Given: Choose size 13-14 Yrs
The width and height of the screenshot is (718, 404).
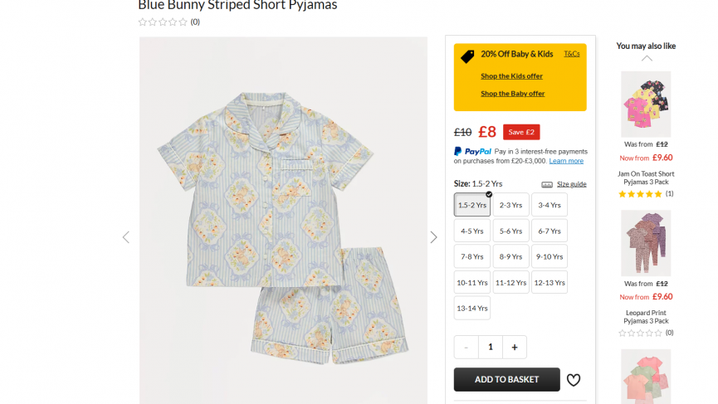Looking at the screenshot, I should tap(472, 308).
